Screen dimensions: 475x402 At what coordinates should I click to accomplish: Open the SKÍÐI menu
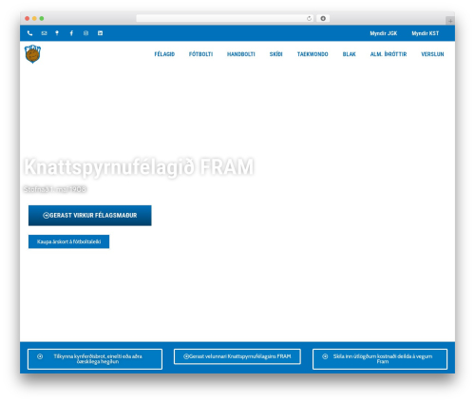point(275,54)
